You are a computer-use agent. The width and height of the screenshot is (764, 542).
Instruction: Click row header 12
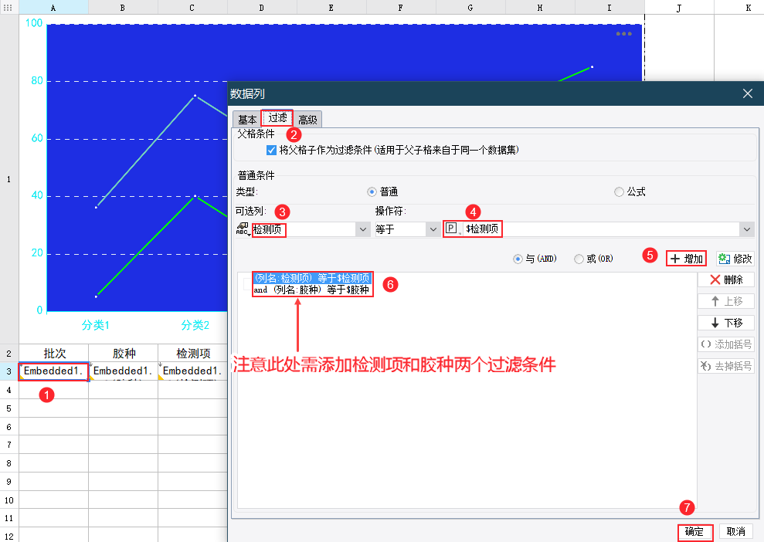click(9, 536)
